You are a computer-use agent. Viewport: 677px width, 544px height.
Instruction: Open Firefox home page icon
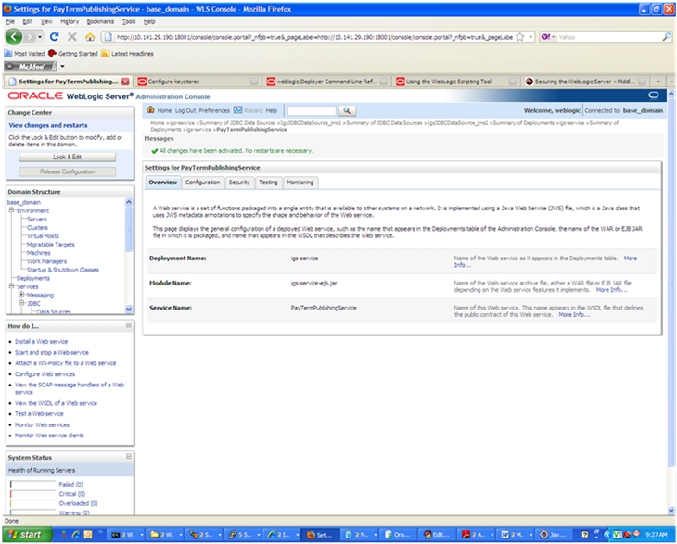(90, 37)
